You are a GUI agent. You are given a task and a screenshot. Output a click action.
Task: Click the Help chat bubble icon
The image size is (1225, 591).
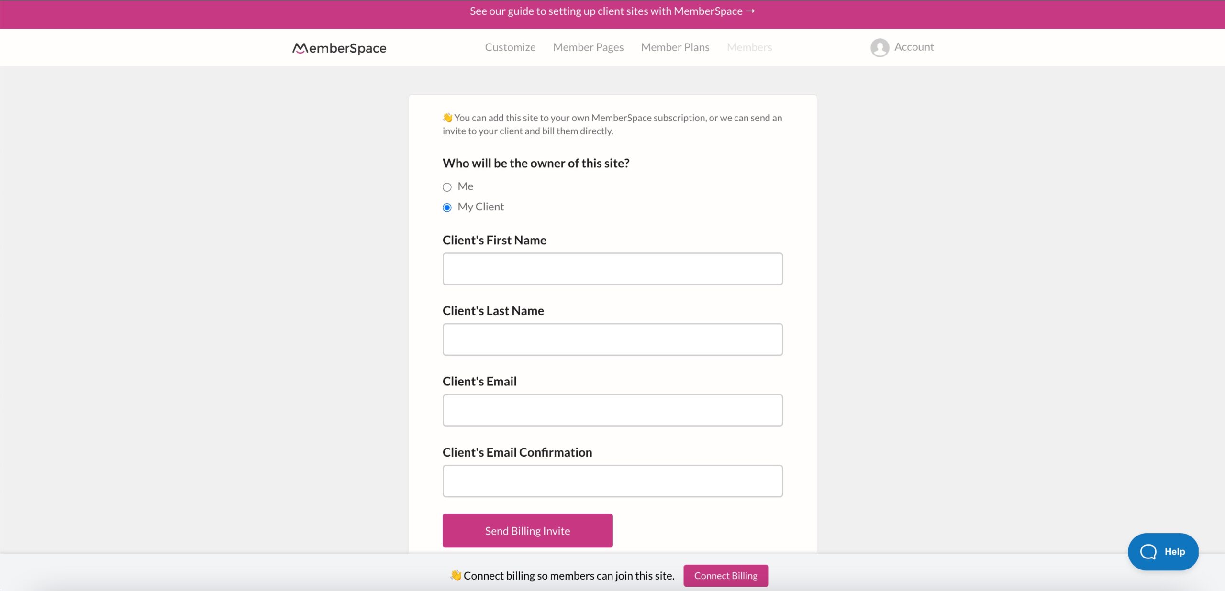(1163, 552)
